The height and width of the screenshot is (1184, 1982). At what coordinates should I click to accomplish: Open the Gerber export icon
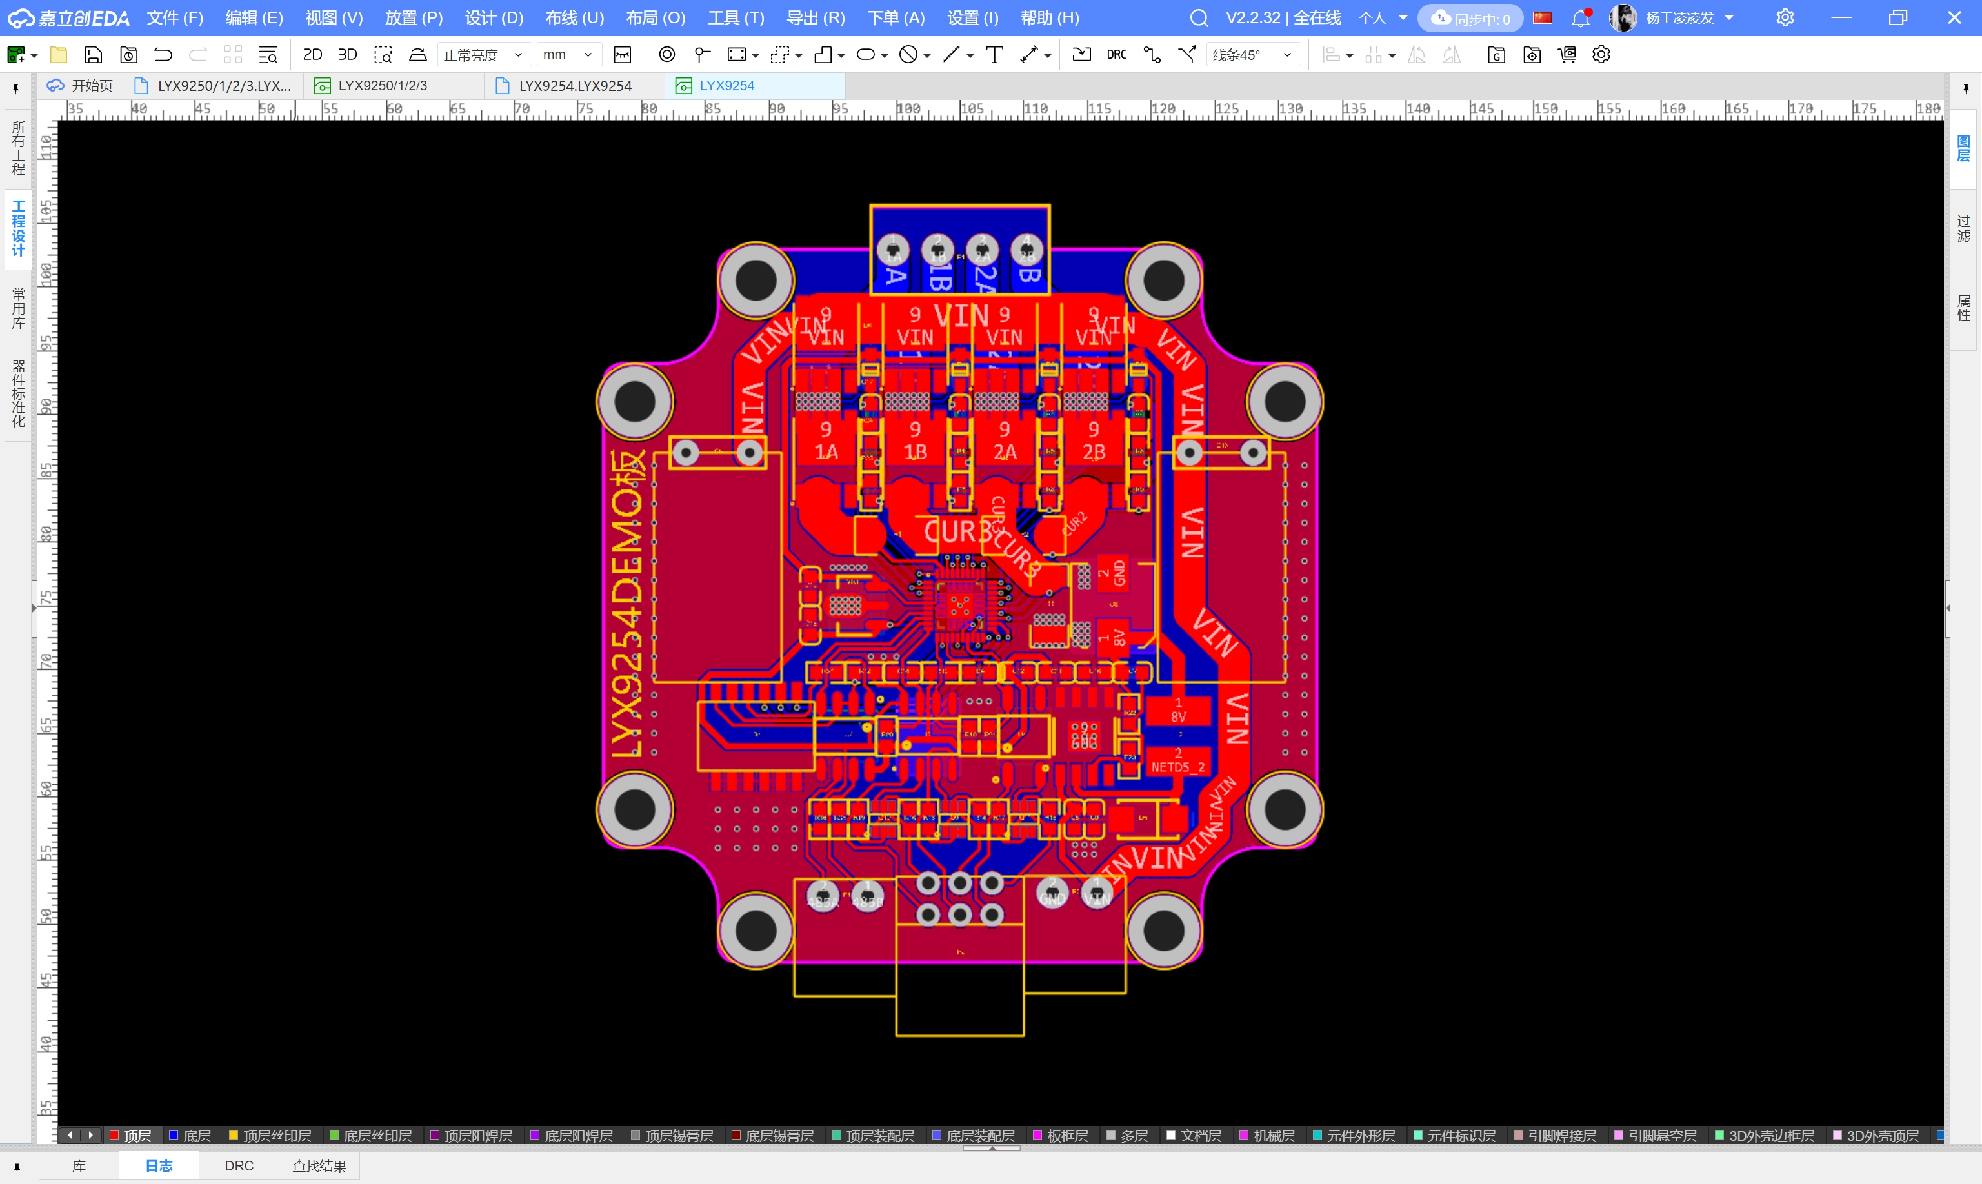[x=1497, y=54]
